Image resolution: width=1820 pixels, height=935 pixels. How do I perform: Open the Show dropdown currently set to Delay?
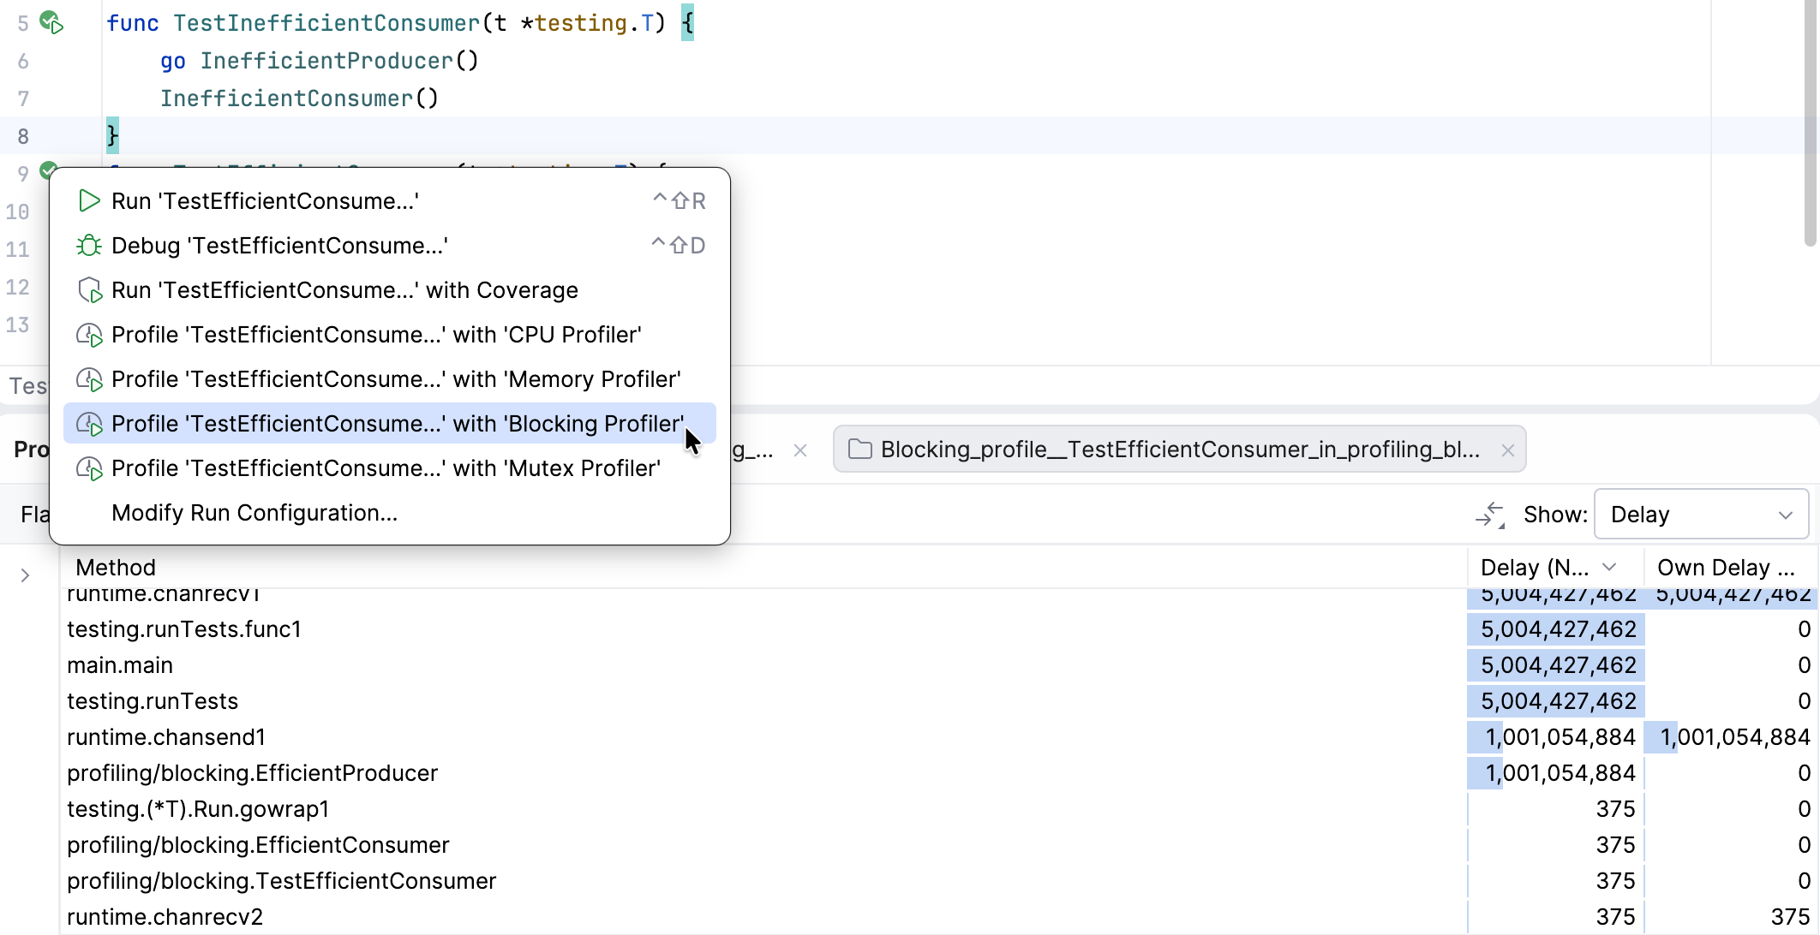tap(1701, 514)
